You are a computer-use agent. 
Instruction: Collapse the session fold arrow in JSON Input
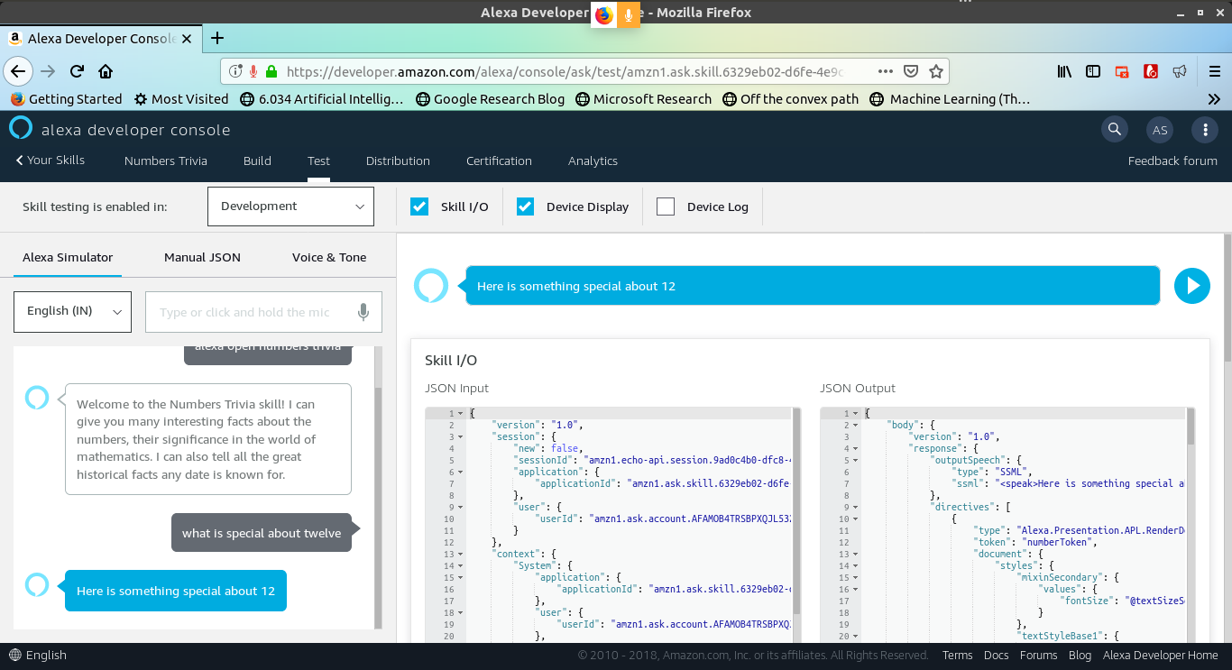tap(462, 437)
